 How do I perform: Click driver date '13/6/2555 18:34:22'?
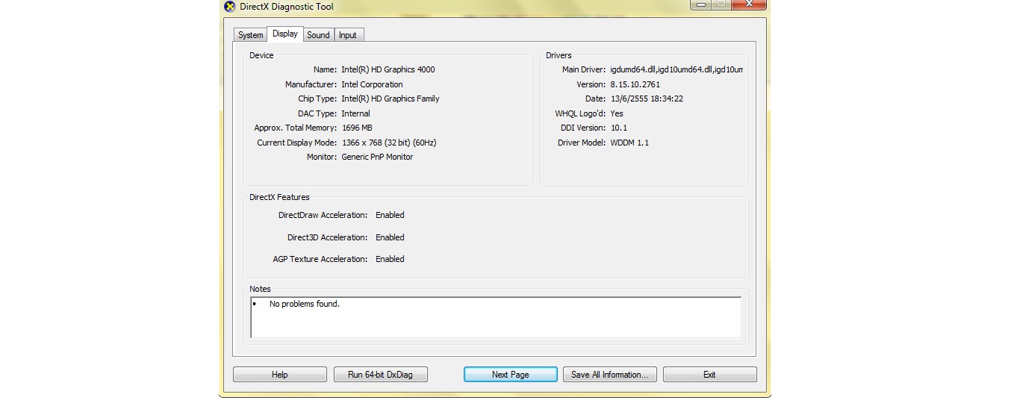[x=647, y=99]
